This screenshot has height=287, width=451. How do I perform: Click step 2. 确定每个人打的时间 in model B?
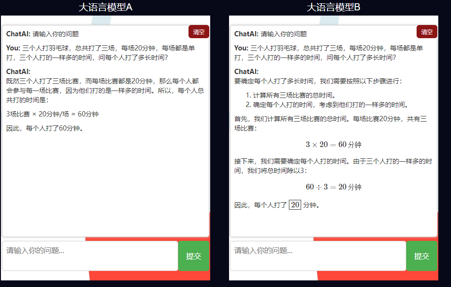328,105
